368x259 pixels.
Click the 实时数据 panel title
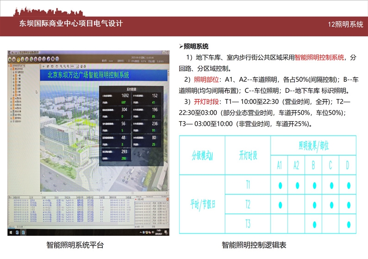click(131, 89)
